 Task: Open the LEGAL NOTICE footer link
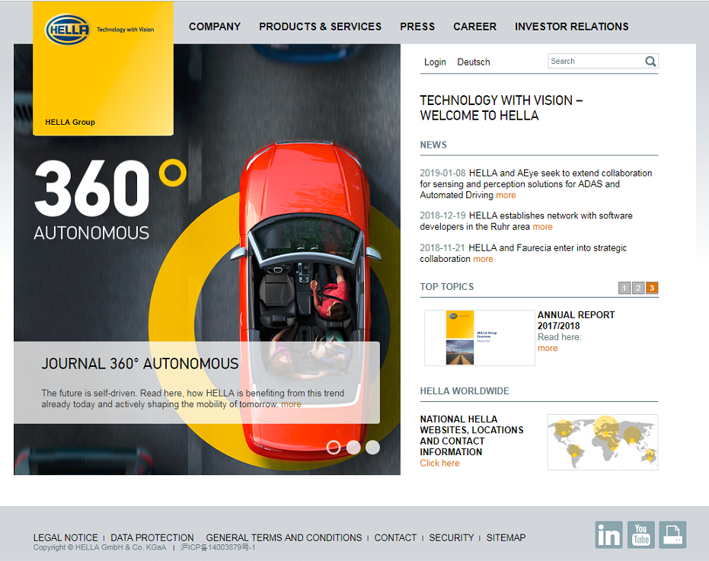pyautogui.click(x=65, y=538)
